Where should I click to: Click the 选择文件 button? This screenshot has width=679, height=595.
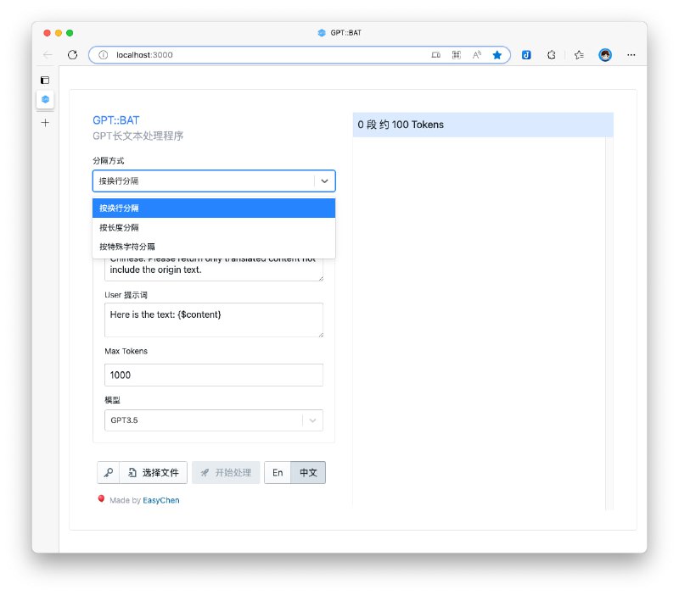pos(154,472)
